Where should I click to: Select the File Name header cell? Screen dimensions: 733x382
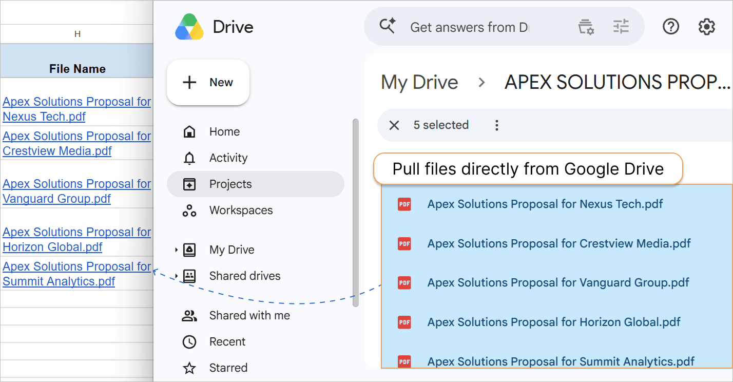point(77,61)
